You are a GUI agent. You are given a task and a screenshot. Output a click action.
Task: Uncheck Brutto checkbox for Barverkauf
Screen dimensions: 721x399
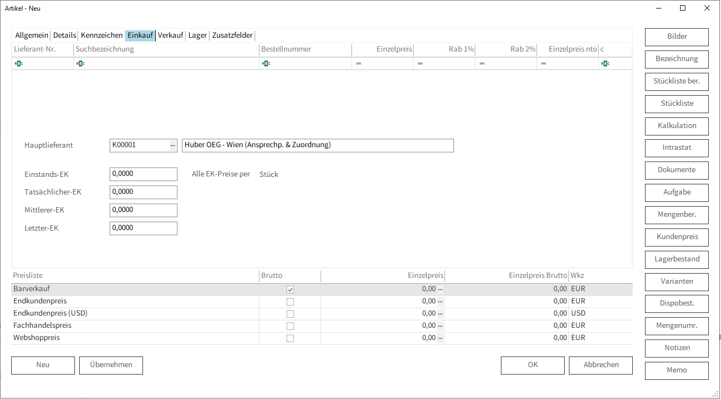pyautogui.click(x=290, y=290)
